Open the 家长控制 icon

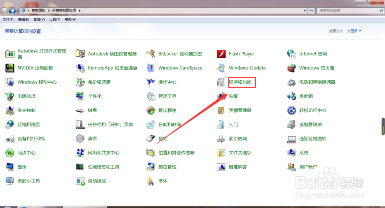pyautogui.click(x=10, y=110)
